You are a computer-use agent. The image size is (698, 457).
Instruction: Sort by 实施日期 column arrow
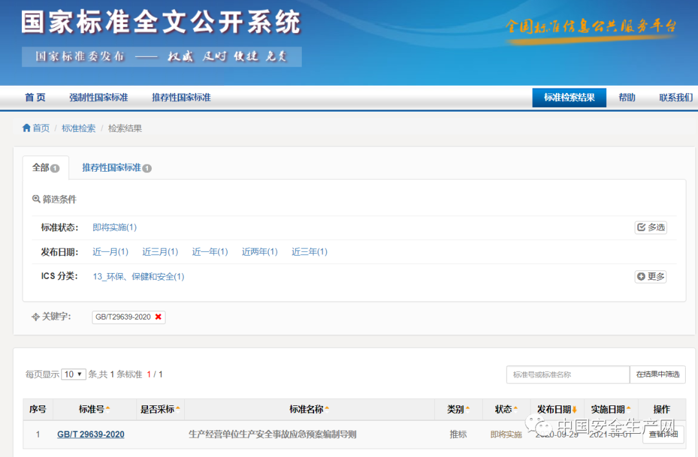(629, 409)
